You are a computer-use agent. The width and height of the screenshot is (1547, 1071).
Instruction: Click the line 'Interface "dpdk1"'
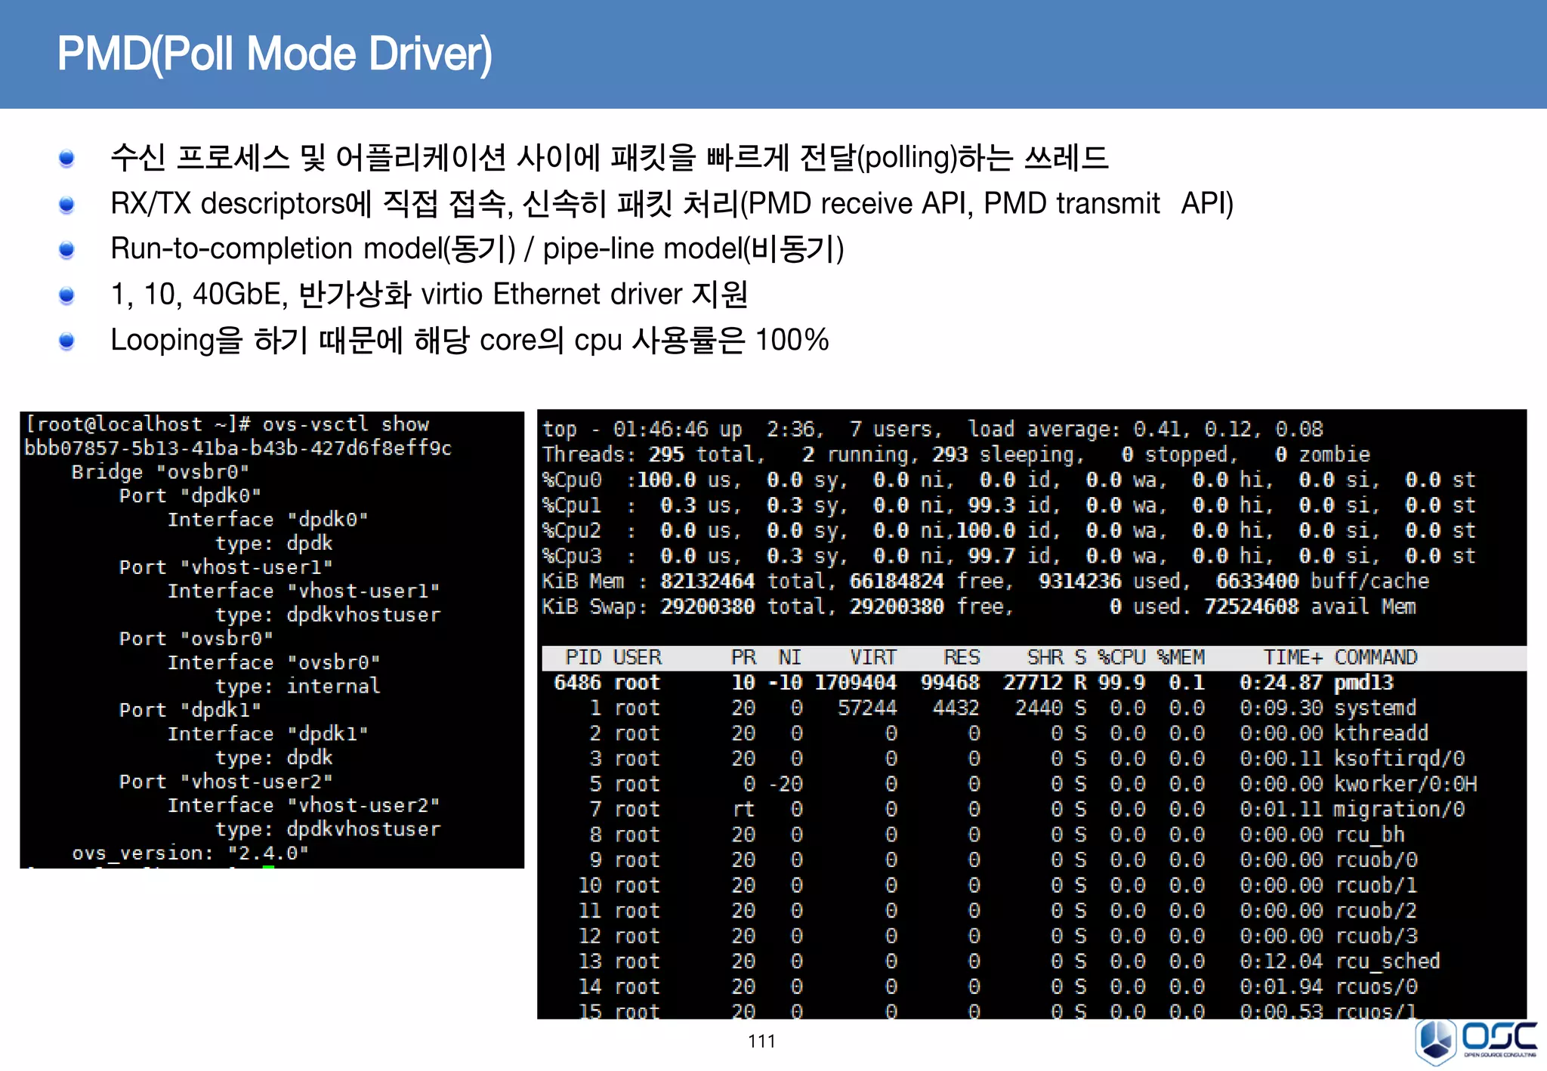(268, 733)
